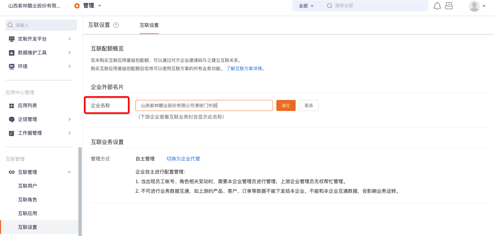Screen dimensions: 495x236
Task: Click the 企业名称 input field
Action: click(x=204, y=105)
